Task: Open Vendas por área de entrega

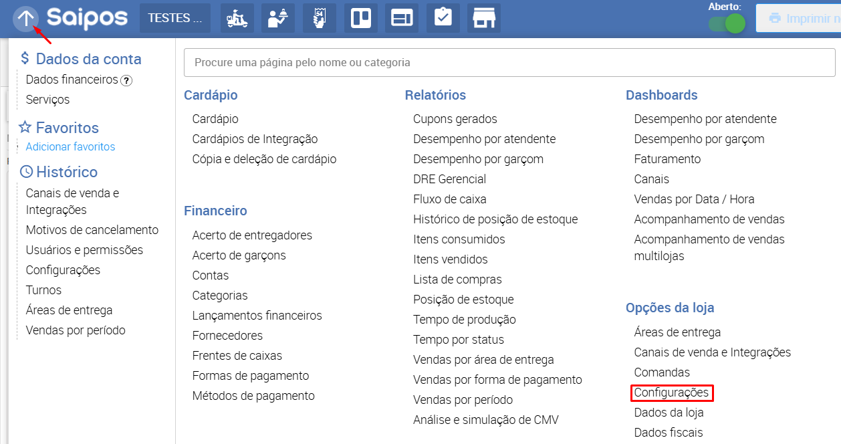Action: tap(483, 360)
